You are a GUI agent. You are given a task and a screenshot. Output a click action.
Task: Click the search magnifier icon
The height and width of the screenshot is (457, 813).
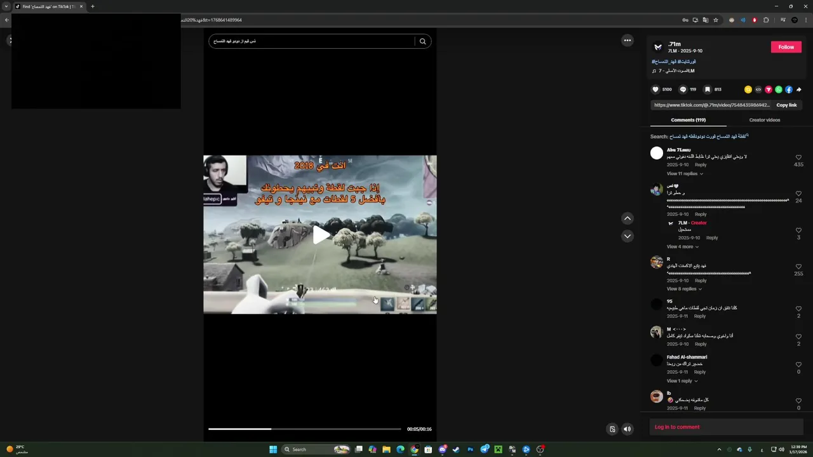(423, 41)
